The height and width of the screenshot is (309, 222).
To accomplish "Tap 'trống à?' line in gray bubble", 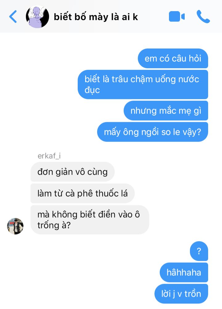I will 54,225.
